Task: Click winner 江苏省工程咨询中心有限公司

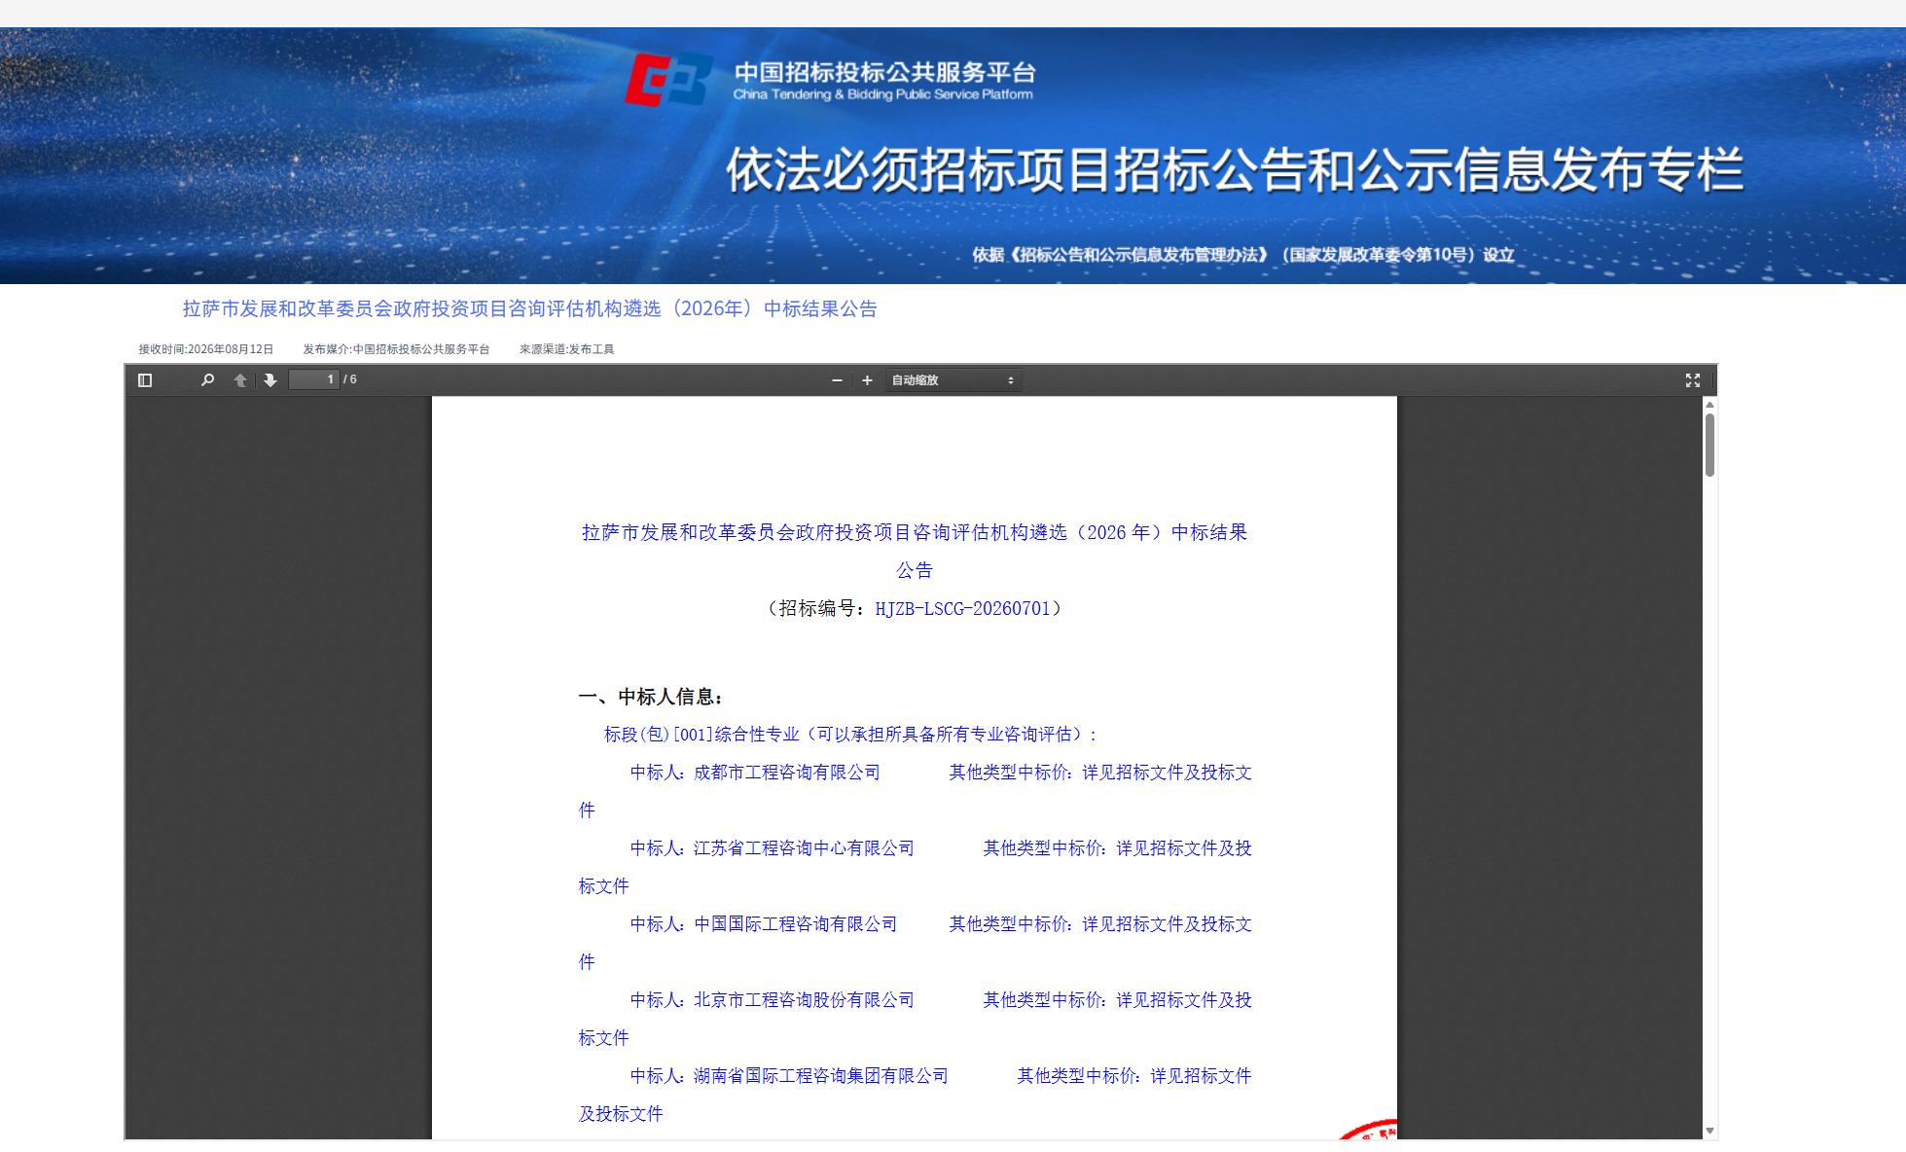Action: [804, 848]
